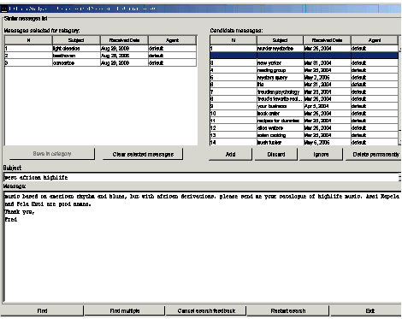402x319 pixels.
Task: Click the Restart search button
Action: pos(288,310)
